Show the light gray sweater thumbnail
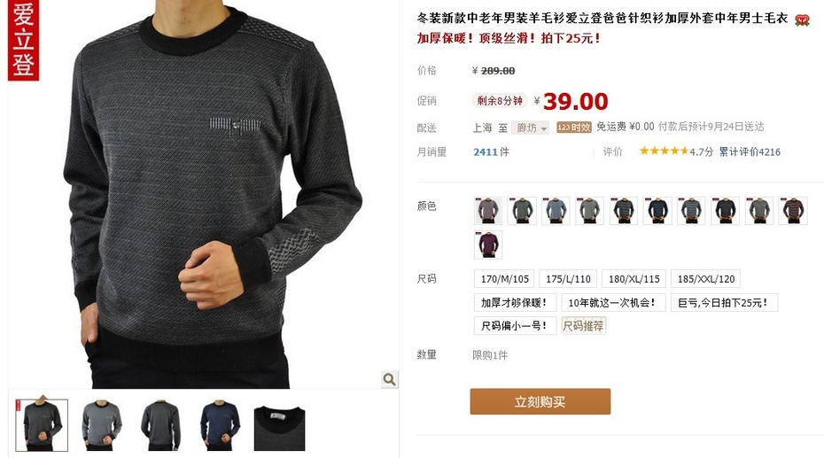The image size is (824, 458). pos(101,425)
